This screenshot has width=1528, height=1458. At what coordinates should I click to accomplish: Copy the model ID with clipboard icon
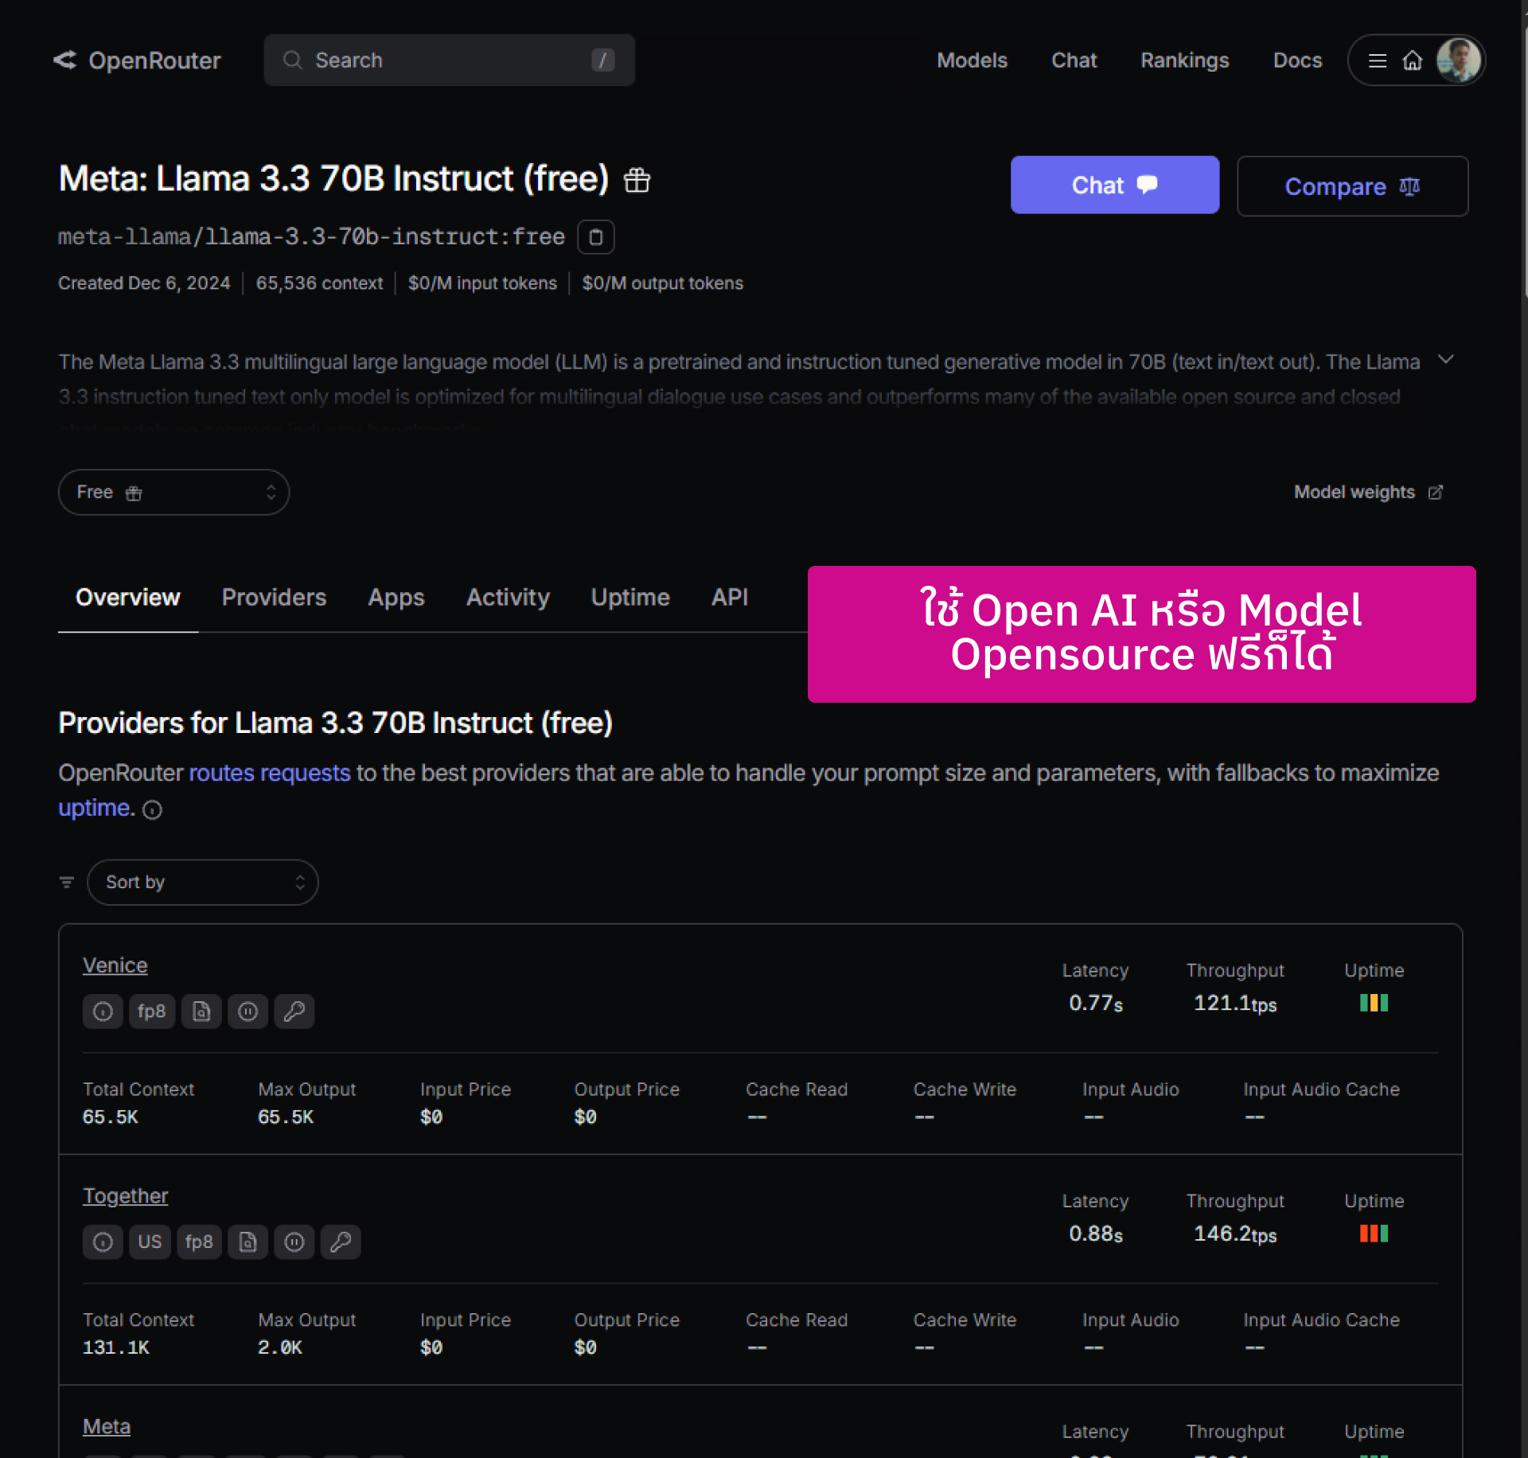click(595, 237)
